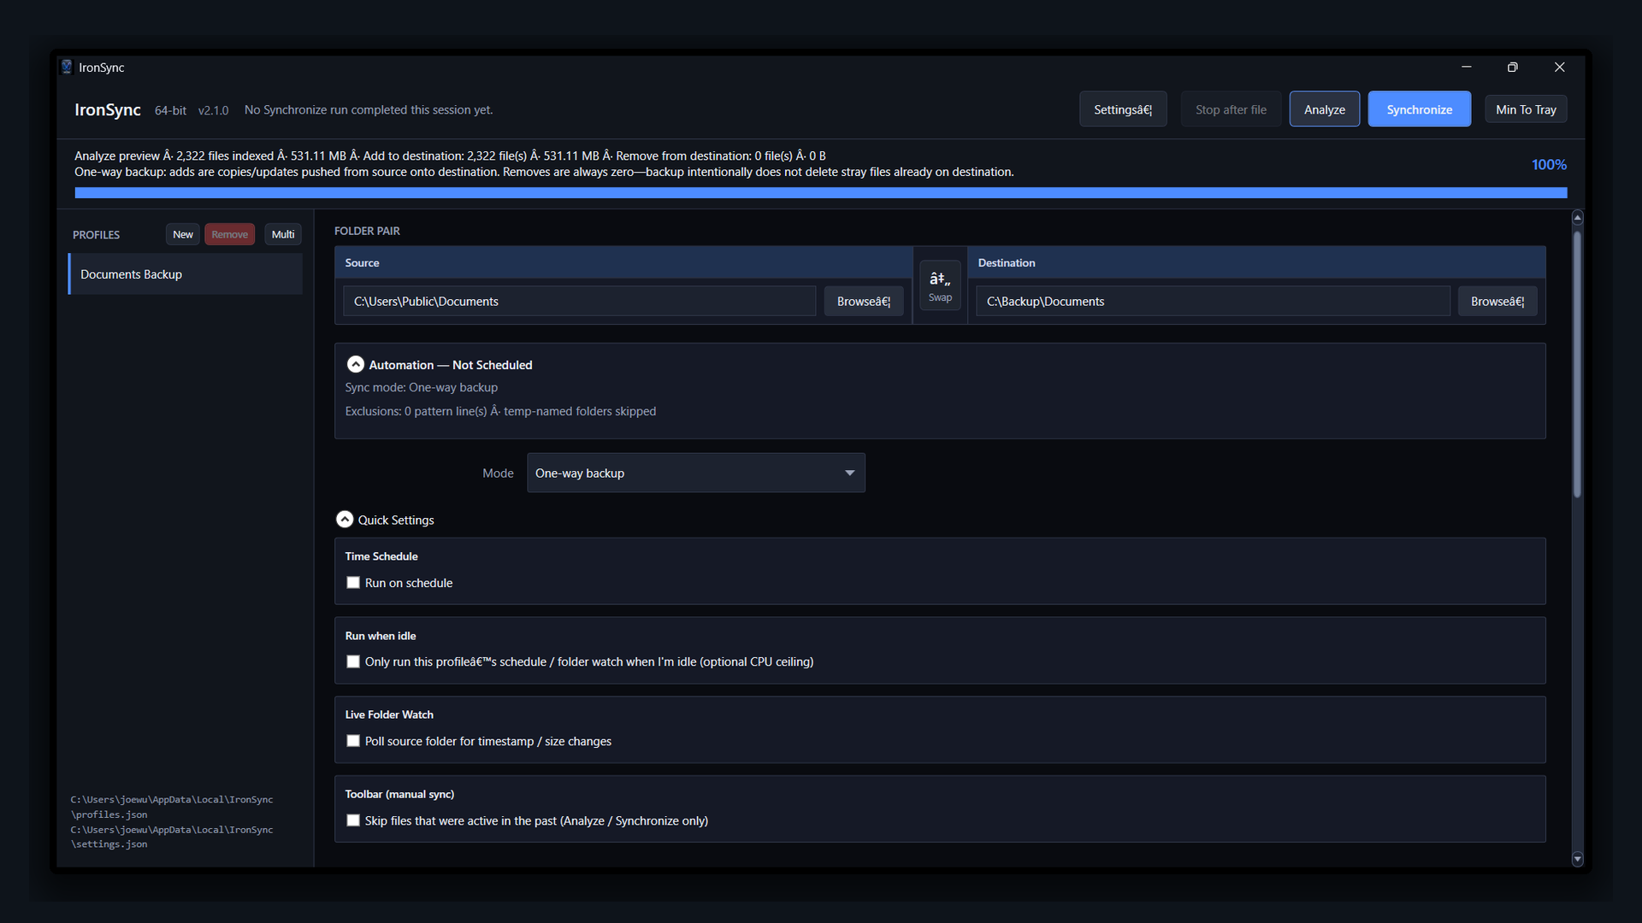This screenshot has height=923, width=1642.
Task: Click Stop after file button
Action: tap(1231, 109)
